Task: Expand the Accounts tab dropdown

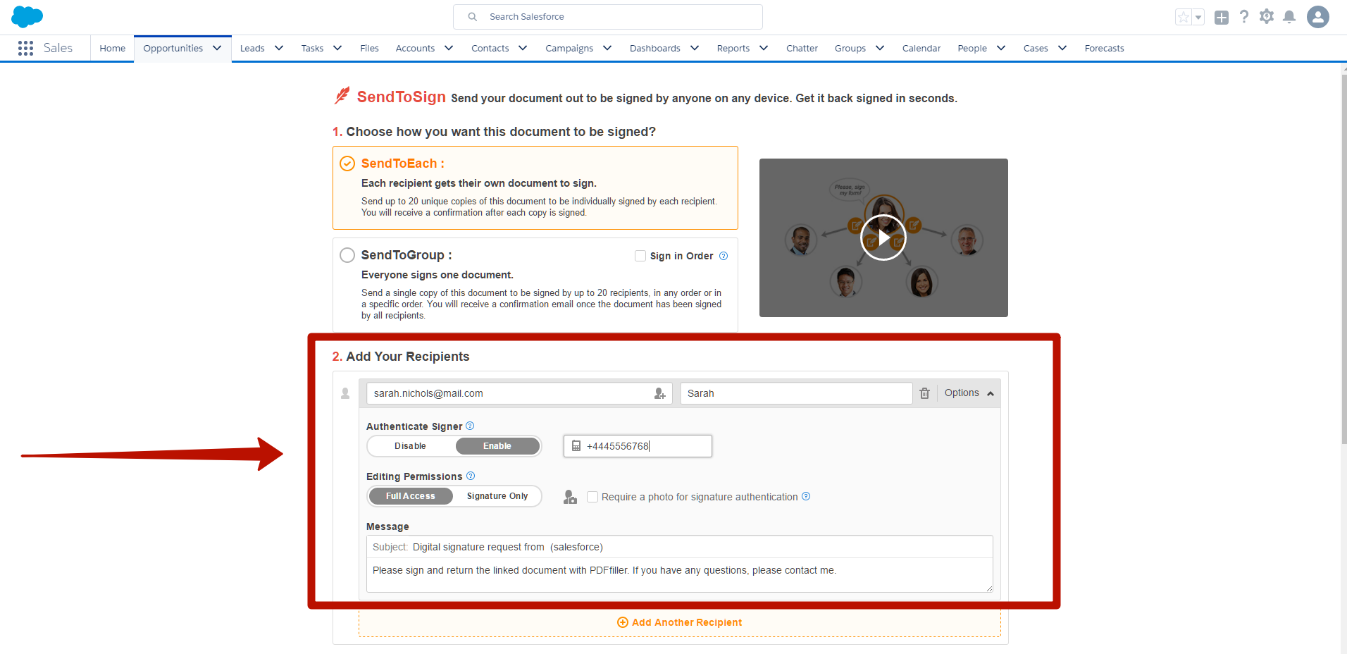Action: point(449,48)
